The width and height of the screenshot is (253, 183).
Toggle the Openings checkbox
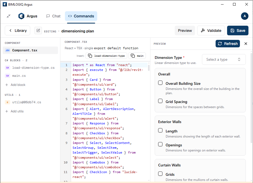tap(160, 144)
